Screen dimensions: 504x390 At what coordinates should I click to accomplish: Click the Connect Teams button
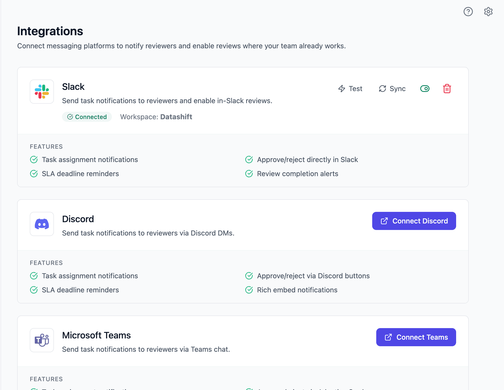[416, 337]
